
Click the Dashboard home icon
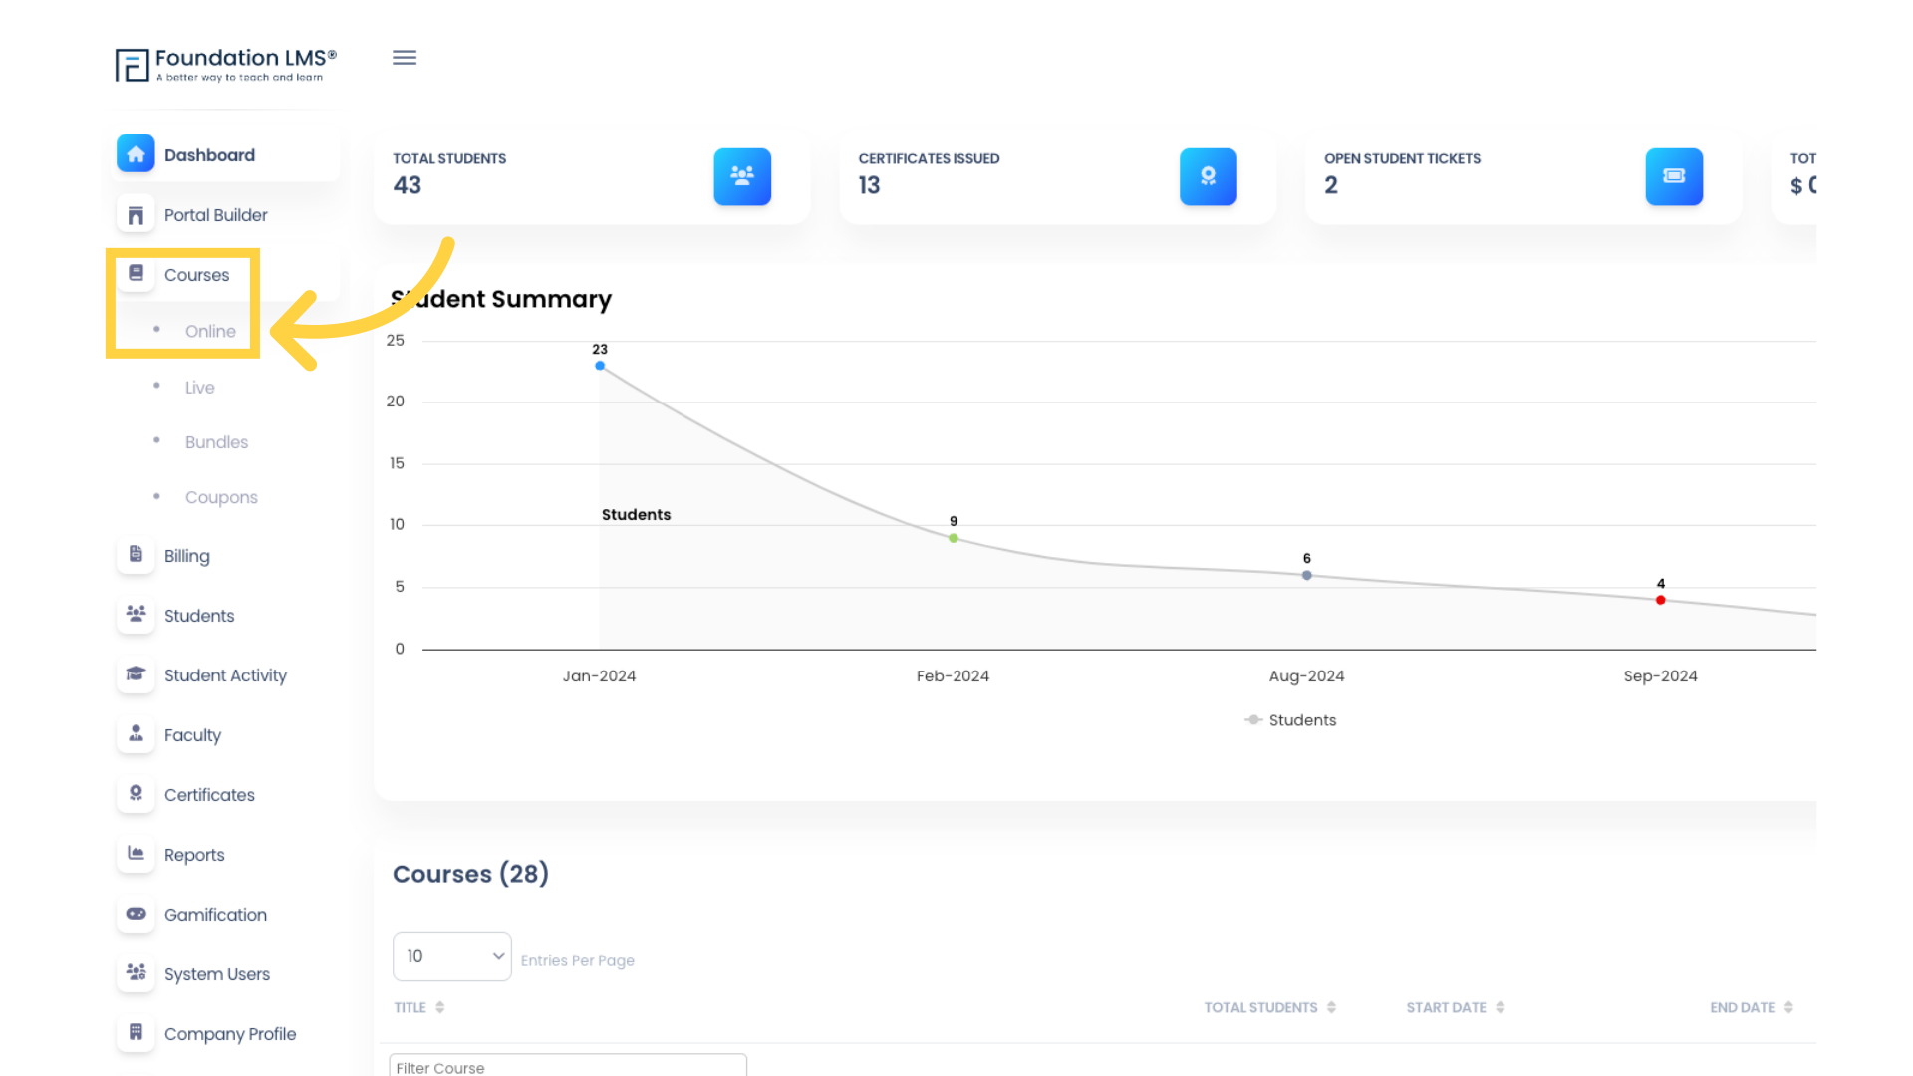(x=136, y=153)
